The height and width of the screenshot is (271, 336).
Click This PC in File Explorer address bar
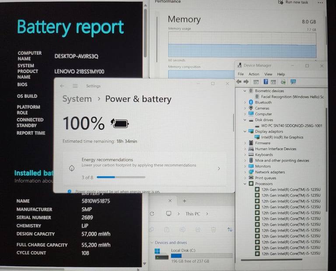(192, 214)
